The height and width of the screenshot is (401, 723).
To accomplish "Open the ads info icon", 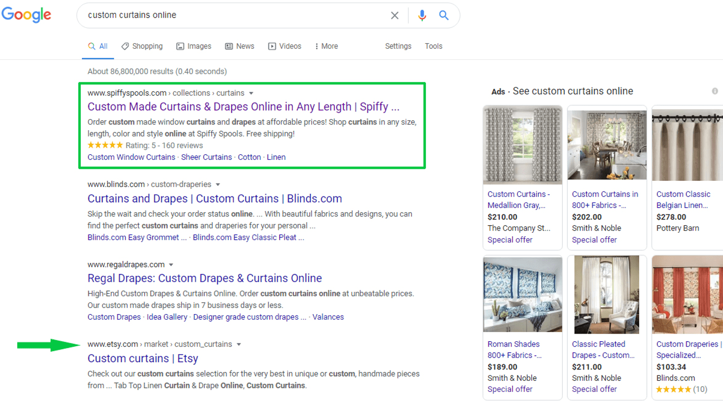I will pyautogui.click(x=714, y=91).
